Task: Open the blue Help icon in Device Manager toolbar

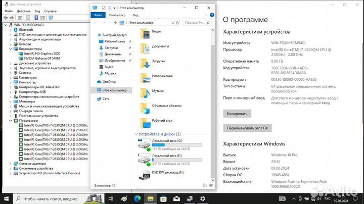Action: [36, 18]
